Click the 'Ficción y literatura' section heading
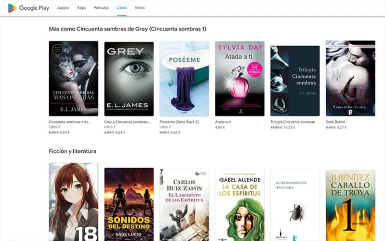Screen dimensions: 385x241 (72, 151)
